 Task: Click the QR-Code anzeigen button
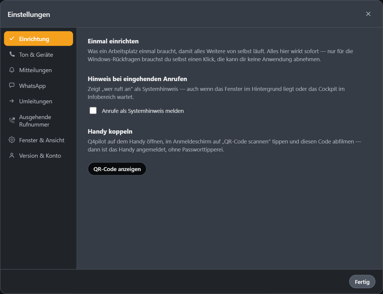tap(117, 169)
